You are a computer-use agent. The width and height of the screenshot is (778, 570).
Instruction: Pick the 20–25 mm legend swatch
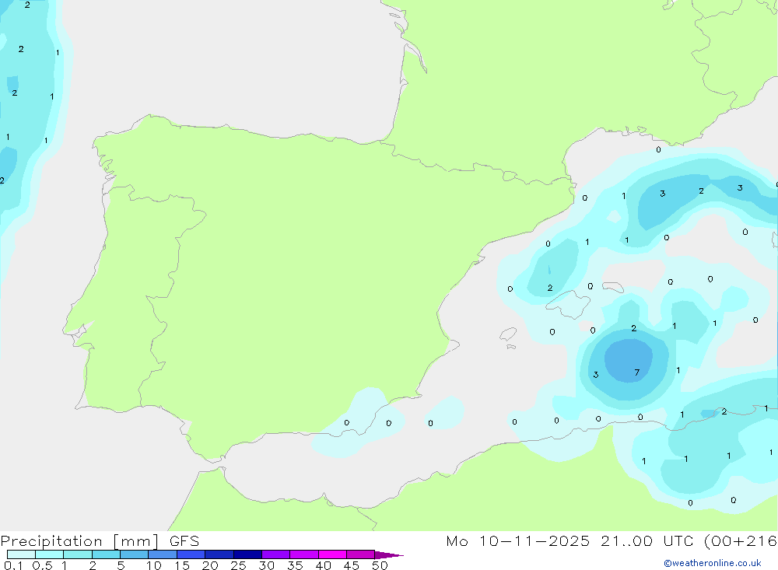pos(219,554)
